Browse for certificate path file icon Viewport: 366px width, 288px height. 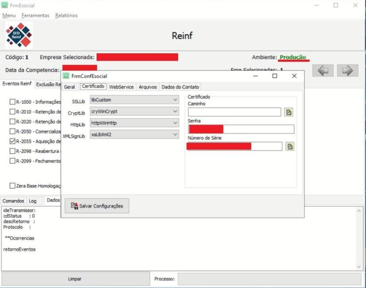[x=289, y=112]
